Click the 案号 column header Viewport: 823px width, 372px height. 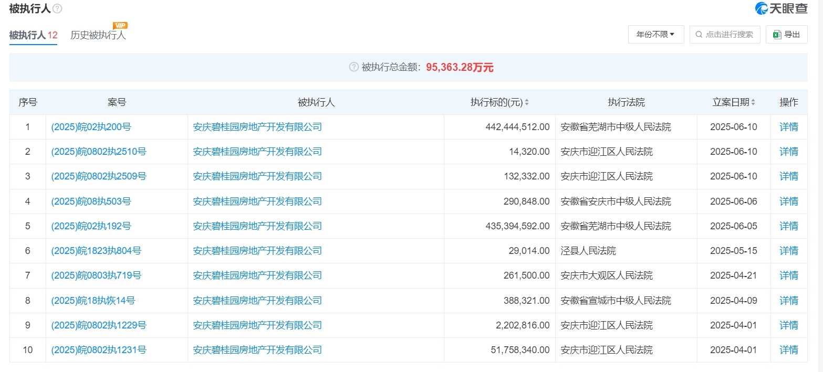(x=117, y=102)
